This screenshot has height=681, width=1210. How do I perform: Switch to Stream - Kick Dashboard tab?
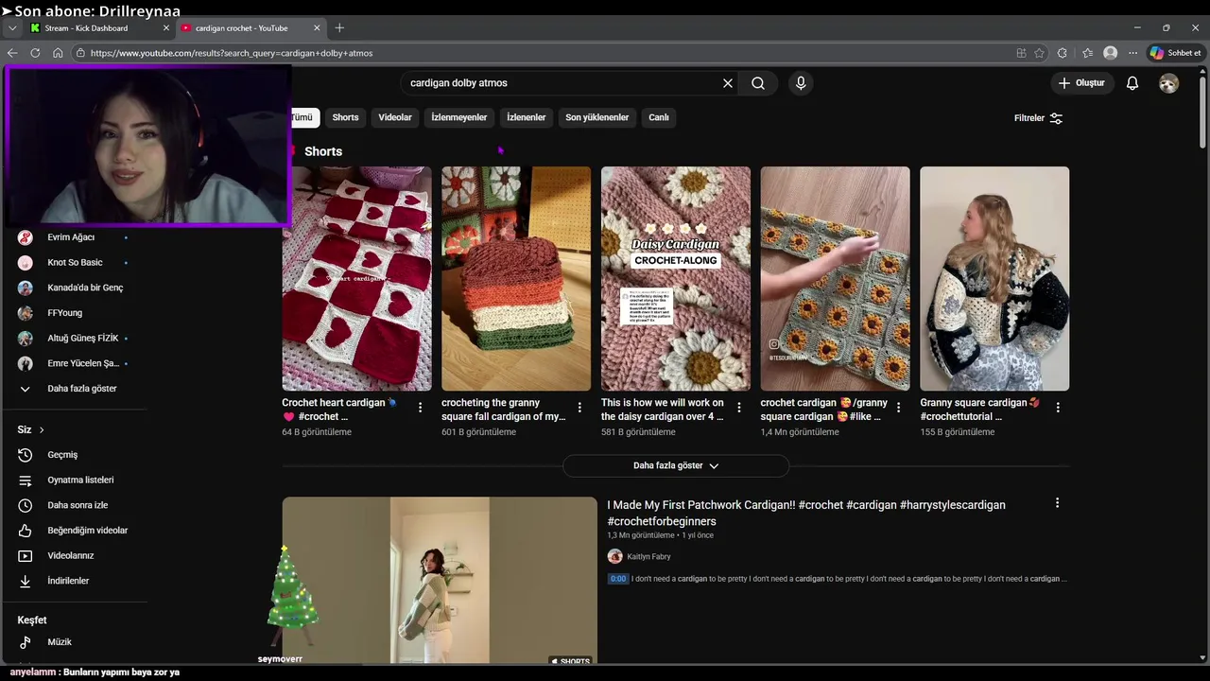pos(98,28)
